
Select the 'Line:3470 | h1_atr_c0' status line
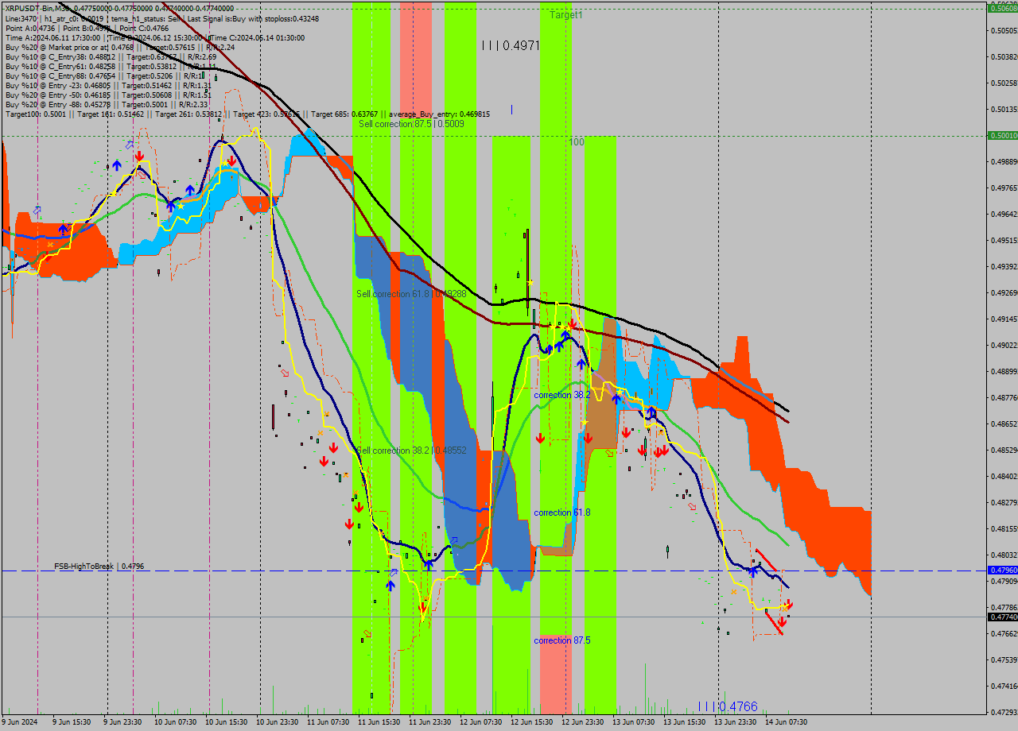tap(161, 18)
